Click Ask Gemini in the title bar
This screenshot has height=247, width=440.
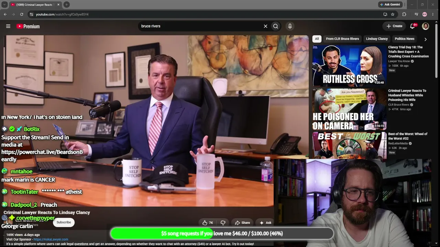(390, 4)
